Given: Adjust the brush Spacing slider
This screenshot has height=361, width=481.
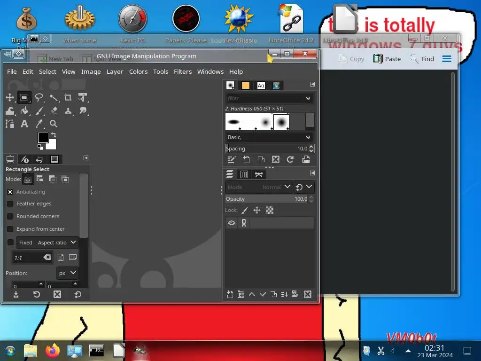Looking at the screenshot, I should (266, 149).
